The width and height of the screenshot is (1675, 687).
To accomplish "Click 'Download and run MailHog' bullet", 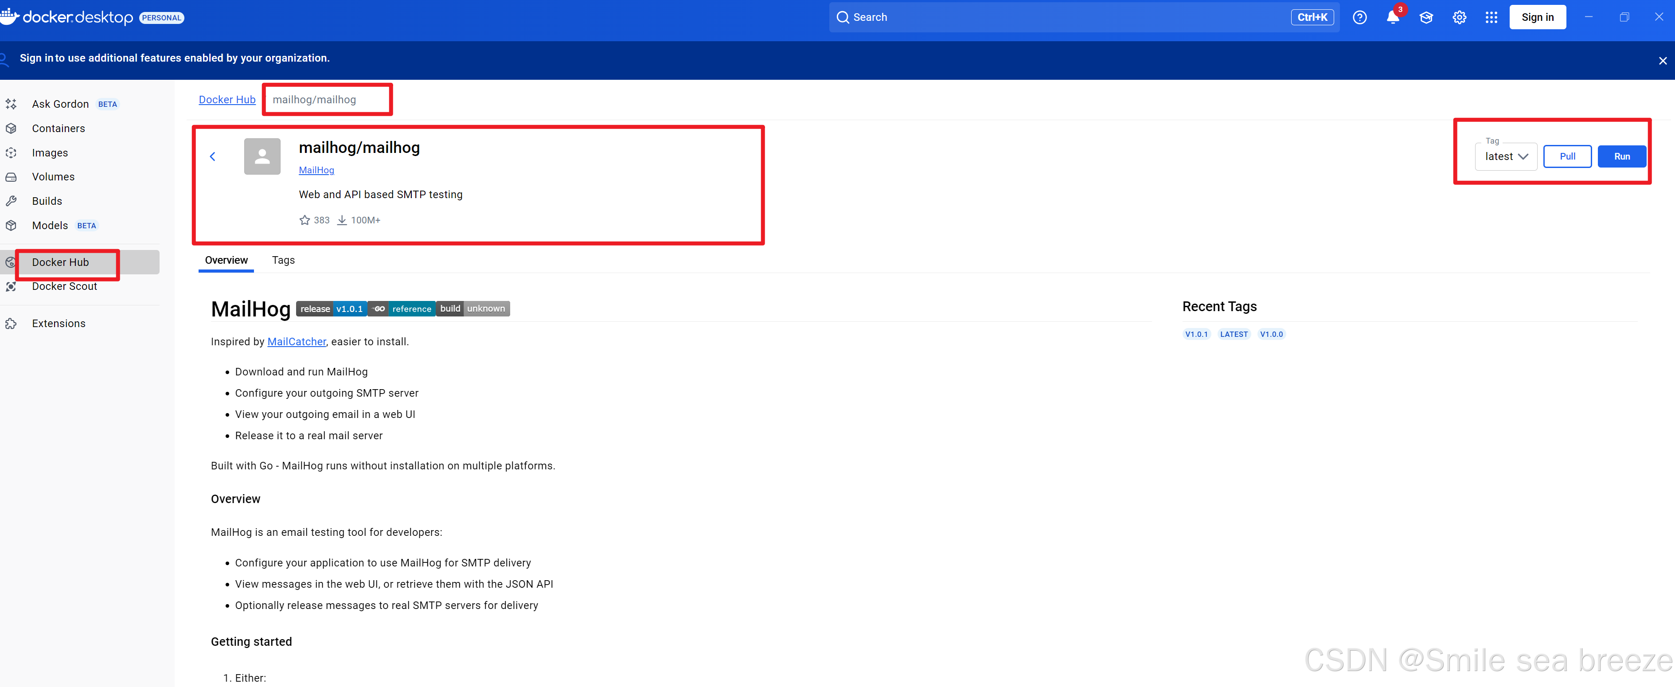I will click(x=301, y=372).
